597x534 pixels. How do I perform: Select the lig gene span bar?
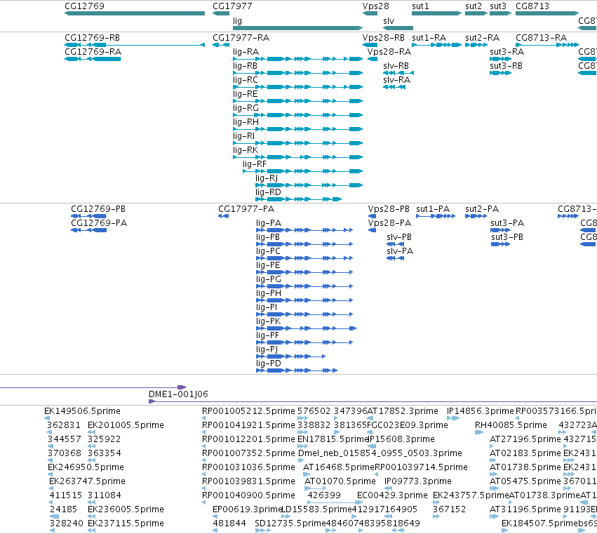(x=297, y=28)
